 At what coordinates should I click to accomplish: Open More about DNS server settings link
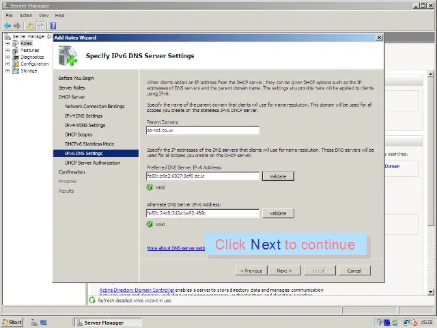pyautogui.click(x=176, y=248)
